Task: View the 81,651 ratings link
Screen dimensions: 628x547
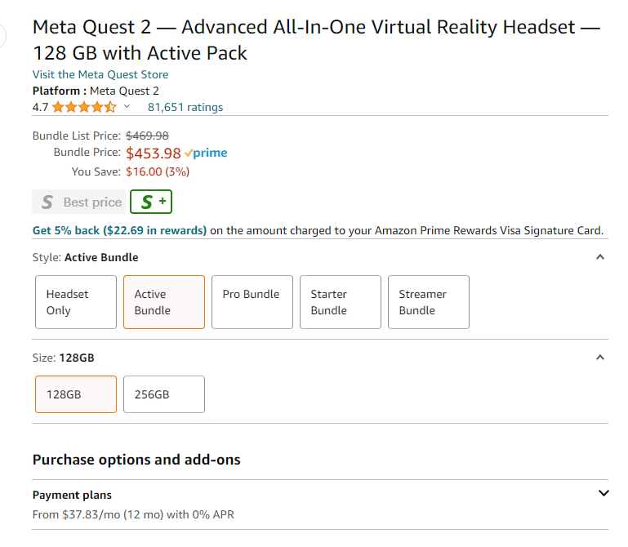Action: coord(185,107)
